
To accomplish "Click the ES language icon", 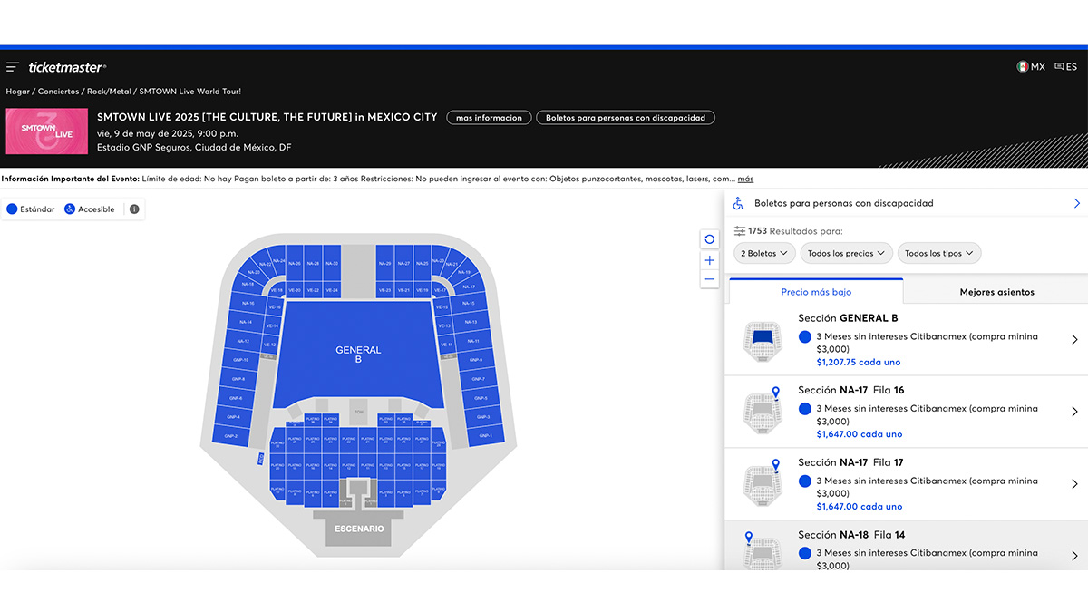I will pyautogui.click(x=1059, y=67).
